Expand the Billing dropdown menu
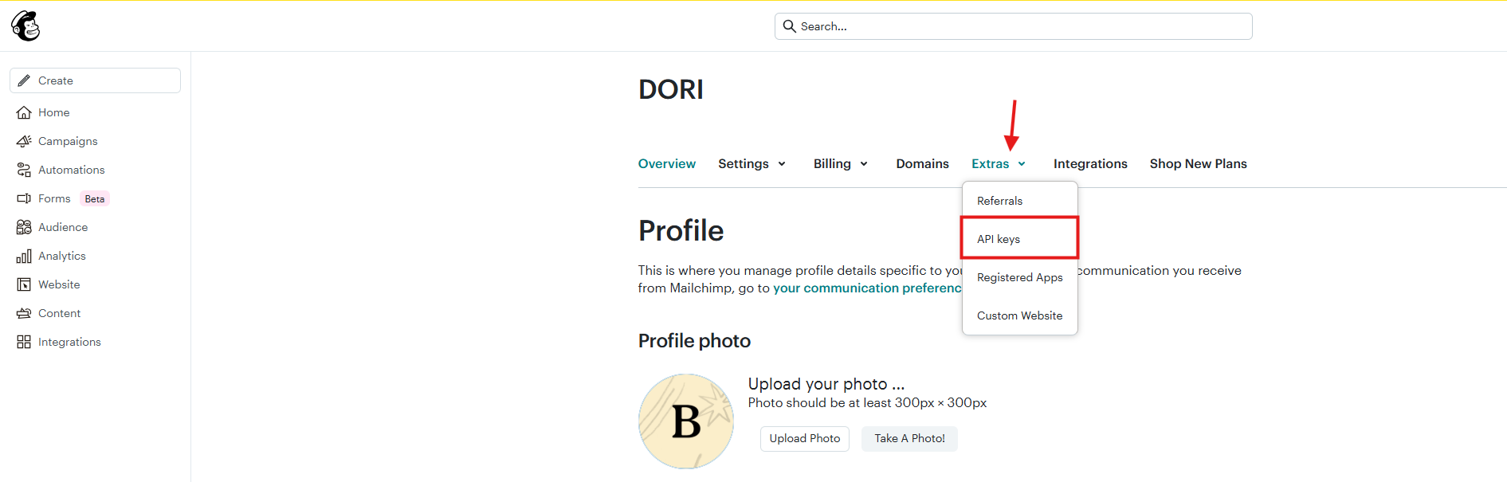 tap(840, 163)
